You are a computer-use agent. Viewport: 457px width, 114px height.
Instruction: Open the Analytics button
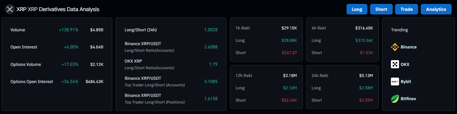tap(436, 9)
